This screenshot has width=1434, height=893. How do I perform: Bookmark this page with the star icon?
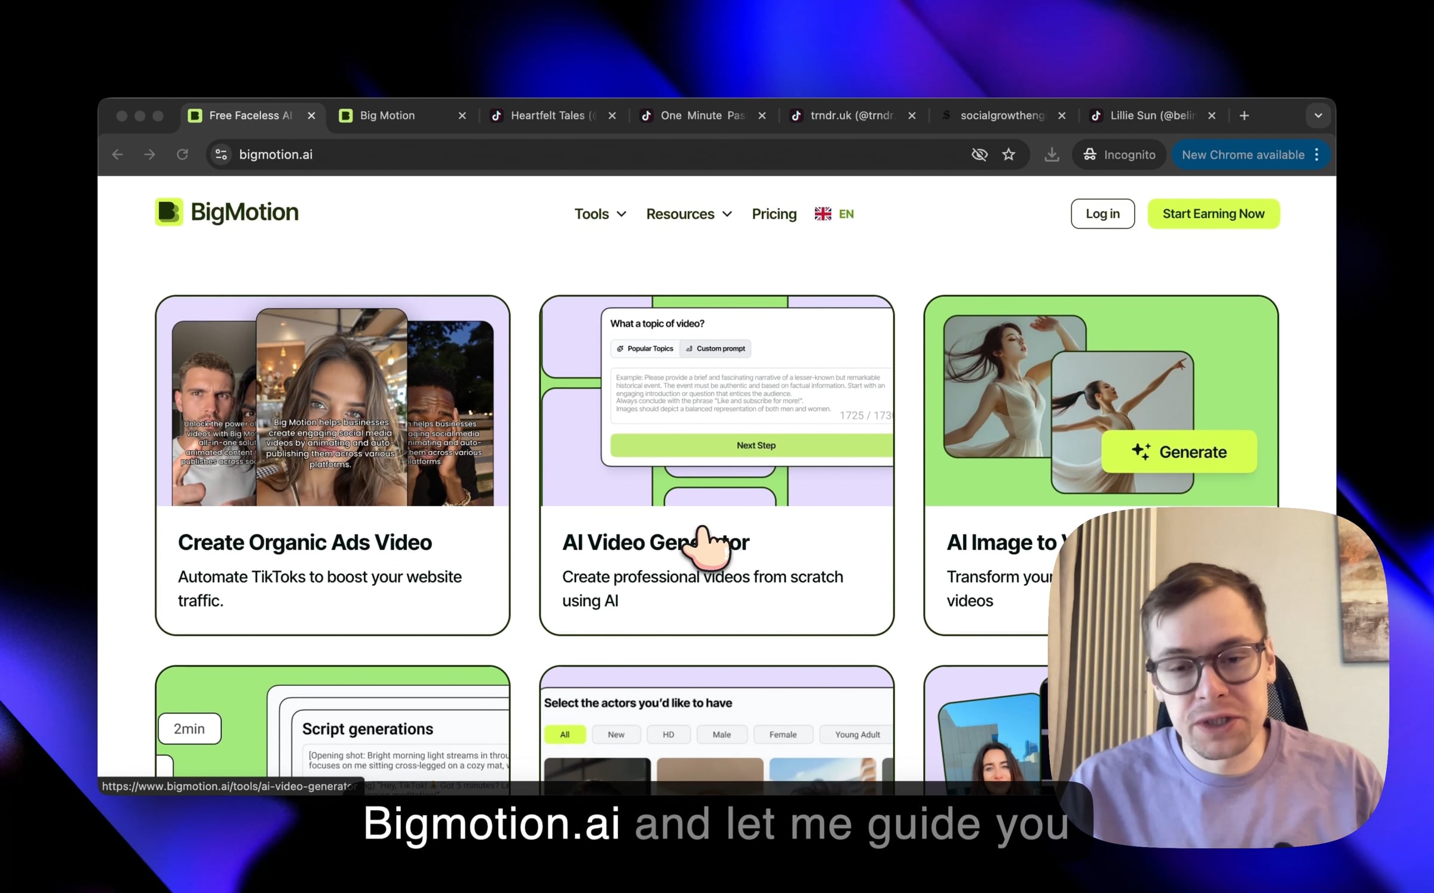[x=1009, y=155]
